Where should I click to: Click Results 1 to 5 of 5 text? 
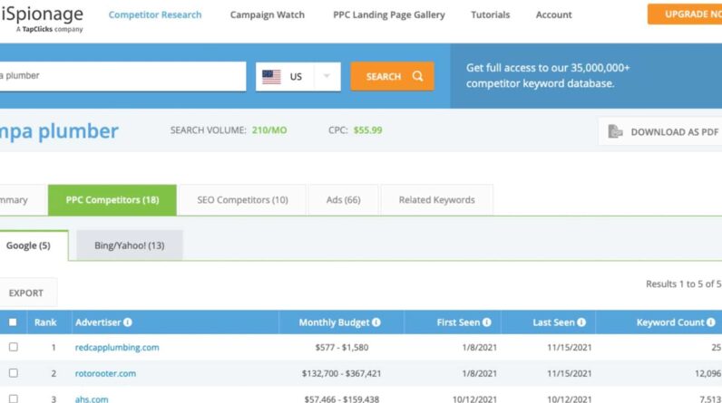point(683,284)
